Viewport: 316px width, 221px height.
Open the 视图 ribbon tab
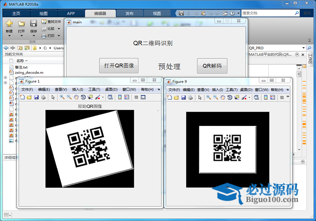[x=157, y=14]
